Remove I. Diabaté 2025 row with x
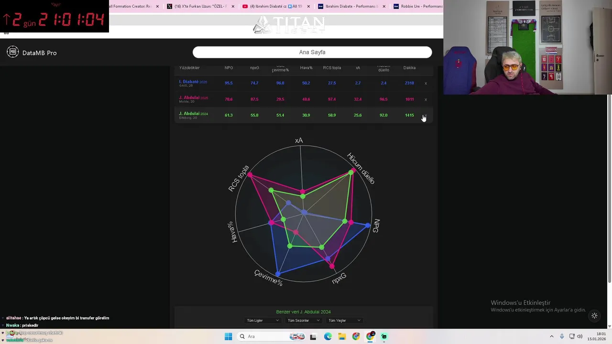Image resolution: width=612 pixels, height=344 pixels. coord(426,84)
